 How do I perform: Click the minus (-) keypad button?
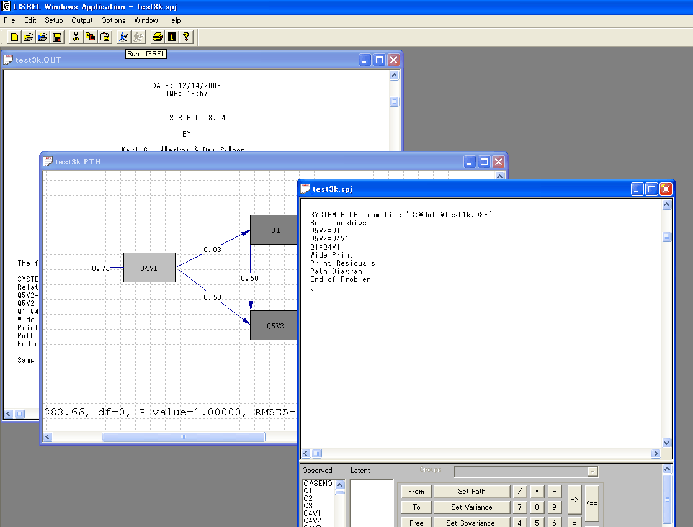[x=554, y=491]
